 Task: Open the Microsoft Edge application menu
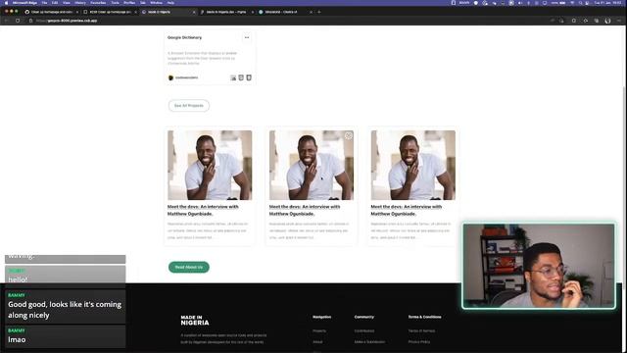(24, 3)
